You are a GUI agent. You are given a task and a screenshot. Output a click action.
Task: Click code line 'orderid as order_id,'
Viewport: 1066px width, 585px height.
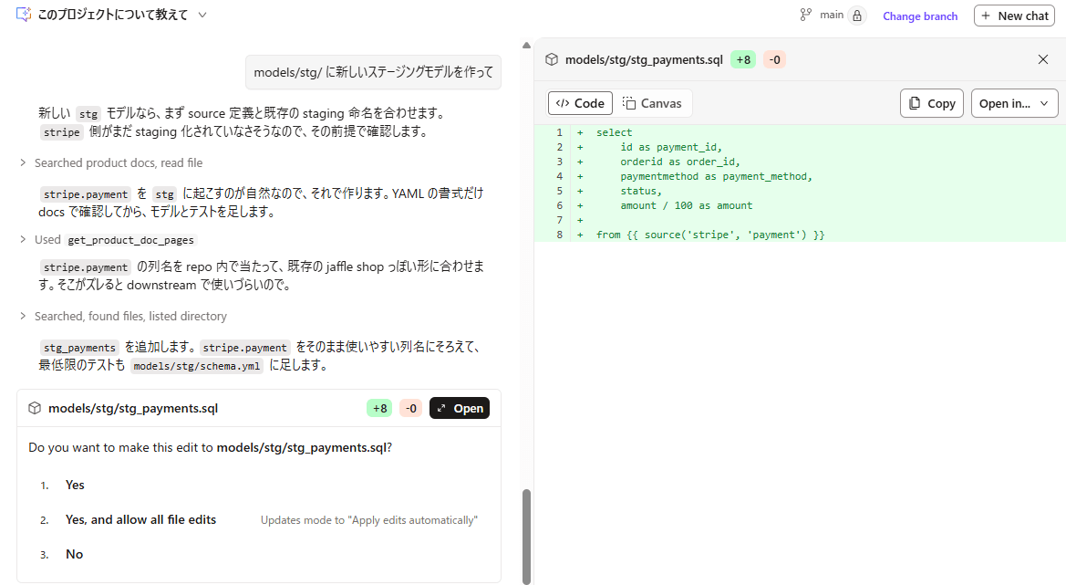[680, 162]
